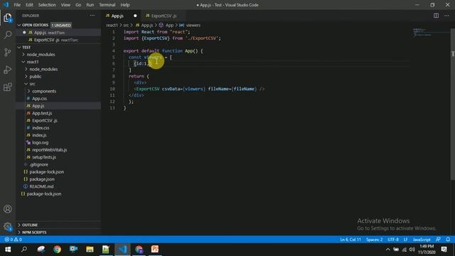This screenshot has height=256, width=455.
Task: Open the Explorer view in activity bar
Action: pos(8,18)
